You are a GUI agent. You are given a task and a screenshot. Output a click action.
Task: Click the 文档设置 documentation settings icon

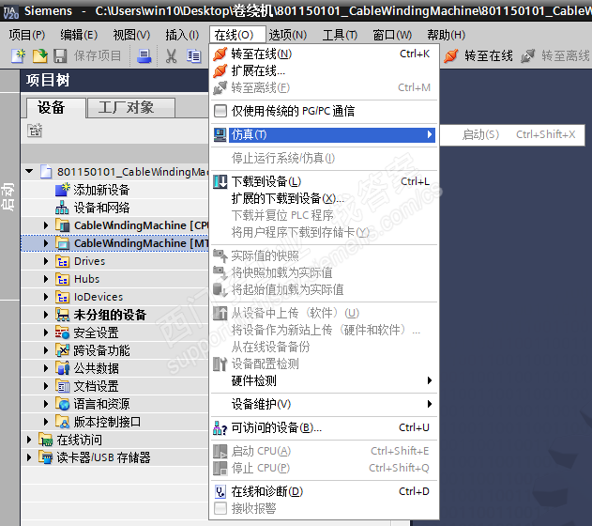[x=62, y=386]
